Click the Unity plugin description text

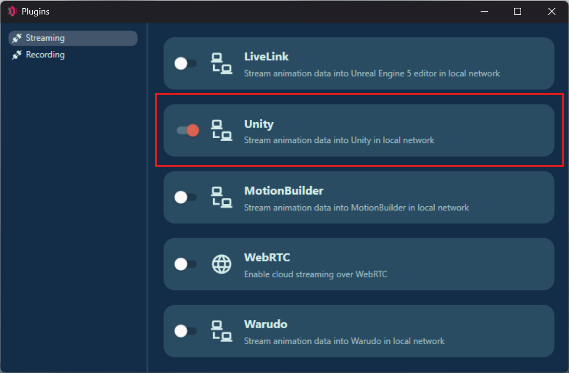(x=339, y=141)
